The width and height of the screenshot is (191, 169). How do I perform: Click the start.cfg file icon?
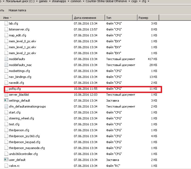click(x=6, y=112)
